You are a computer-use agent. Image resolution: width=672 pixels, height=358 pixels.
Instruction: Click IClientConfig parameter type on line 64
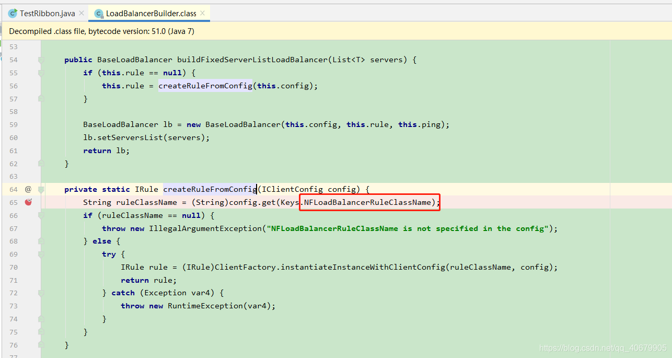[x=292, y=189]
